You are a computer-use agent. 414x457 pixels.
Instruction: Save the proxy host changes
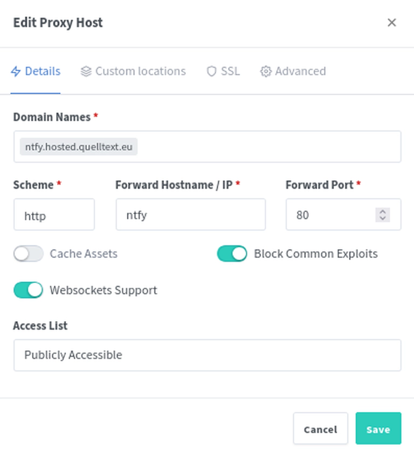point(378,428)
